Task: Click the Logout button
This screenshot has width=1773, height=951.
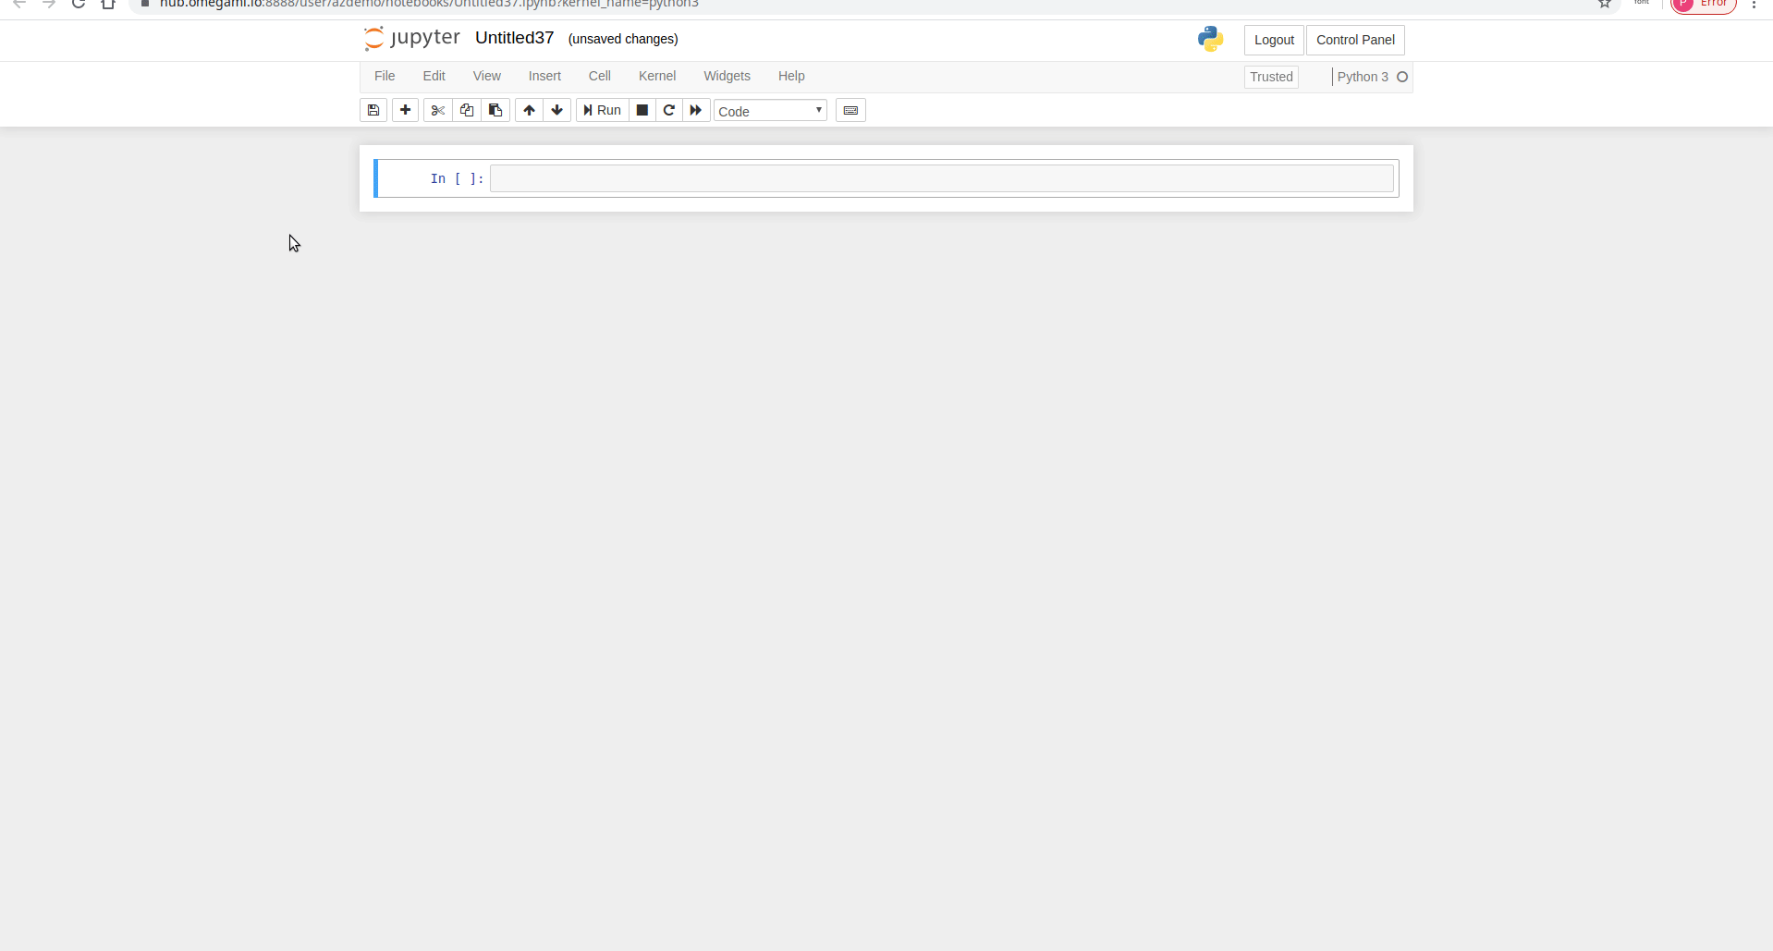Action: (1274, 40)
